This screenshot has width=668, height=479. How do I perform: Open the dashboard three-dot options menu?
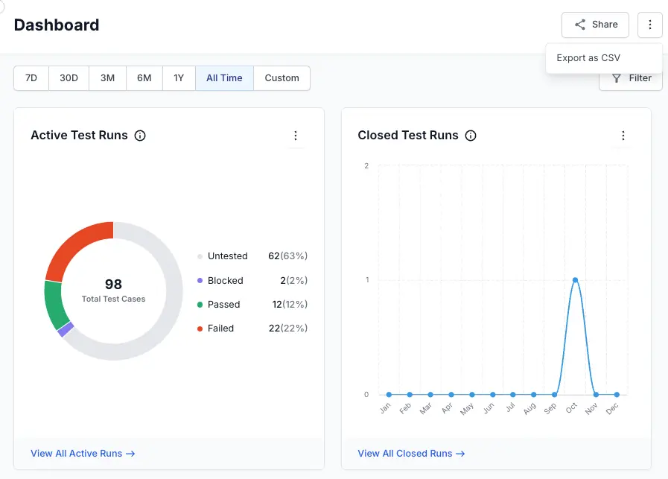point(649,25)
